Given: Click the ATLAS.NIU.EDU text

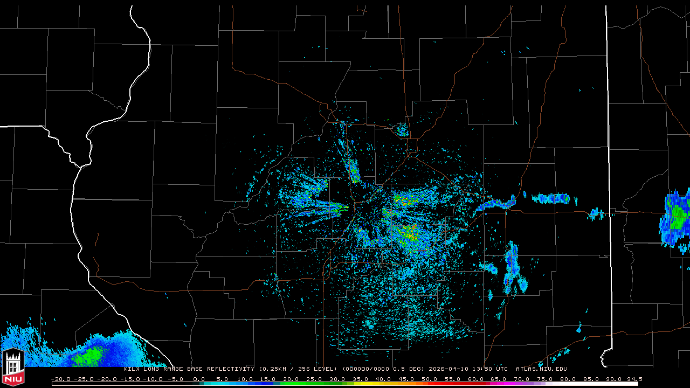Looking at the screenshot, I should pyautogui.click(x=541, y=369).
